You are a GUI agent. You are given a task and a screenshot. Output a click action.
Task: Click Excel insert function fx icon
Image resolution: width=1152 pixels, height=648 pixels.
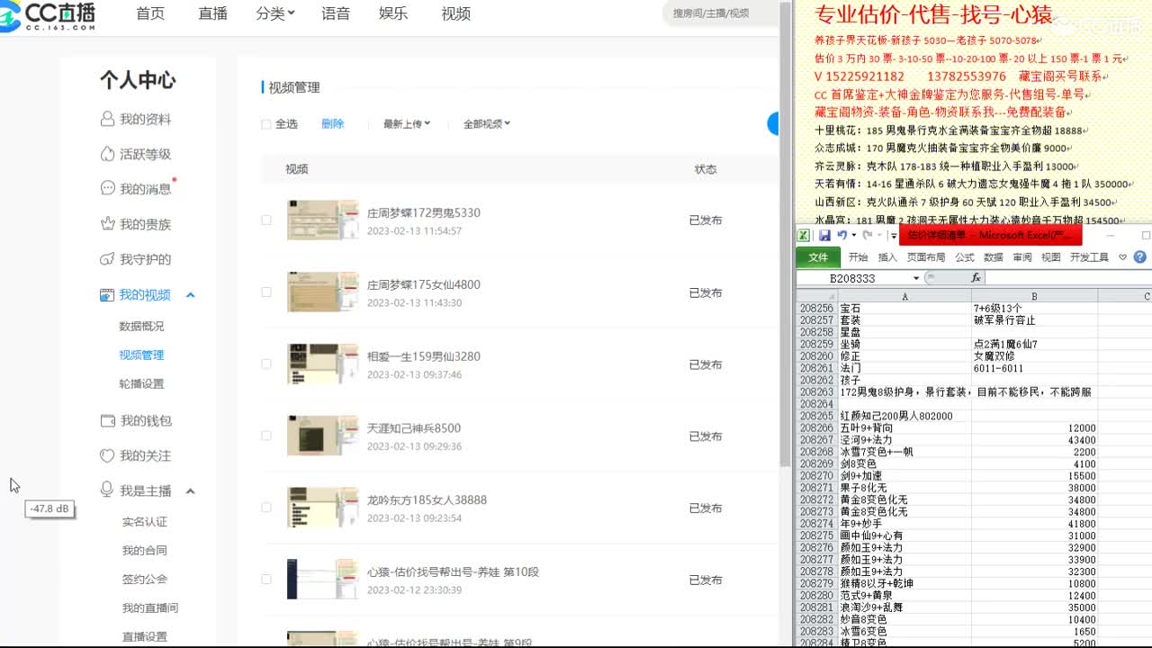click(x=976, y=278)
